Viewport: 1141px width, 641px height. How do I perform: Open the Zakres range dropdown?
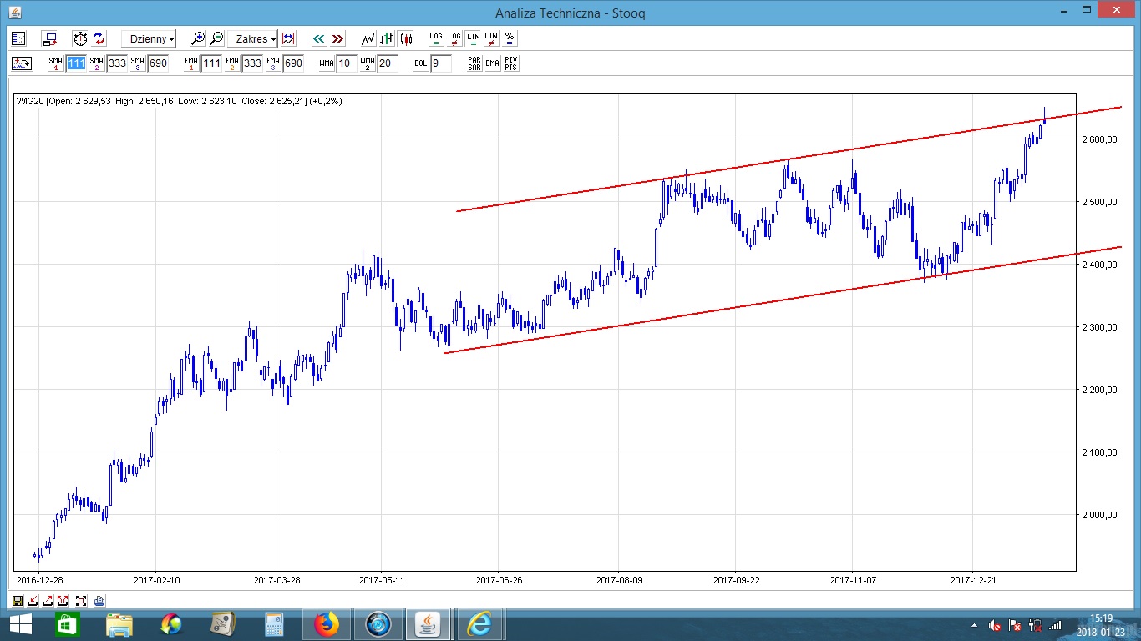[256, 39]
